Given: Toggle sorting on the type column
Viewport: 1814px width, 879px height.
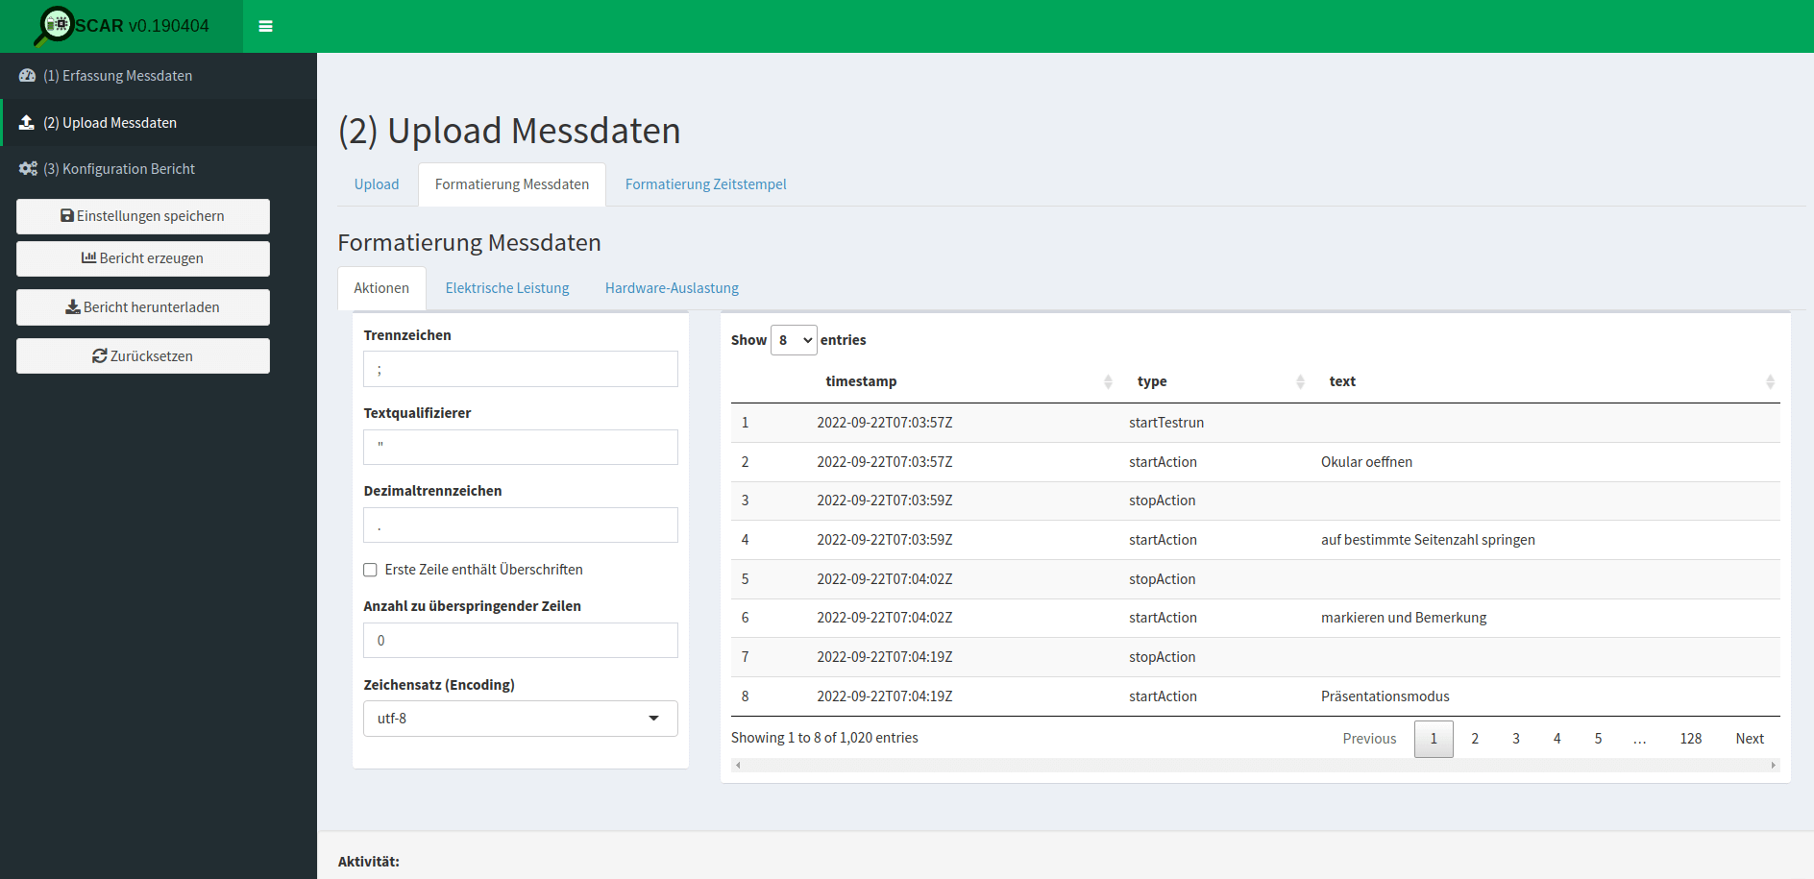Looking at the screenshot, I should [x=1300, y=380].
